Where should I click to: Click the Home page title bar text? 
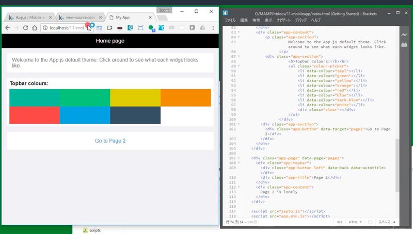click(x=110, y=41)
